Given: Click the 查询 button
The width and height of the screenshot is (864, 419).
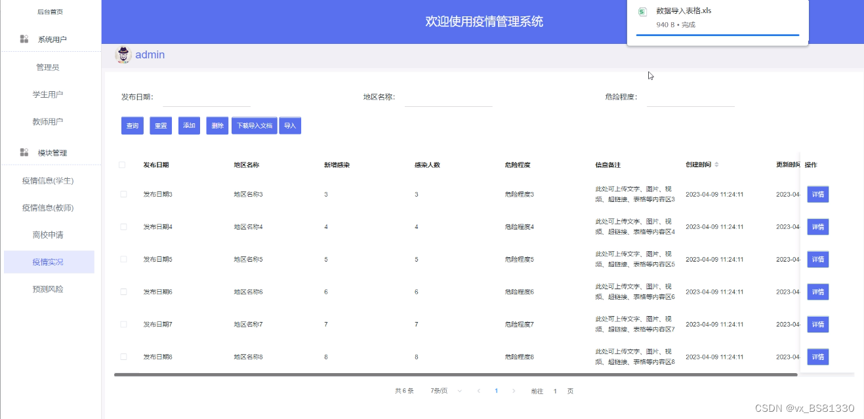Looking at the screenshot, I should click(133, 126).
